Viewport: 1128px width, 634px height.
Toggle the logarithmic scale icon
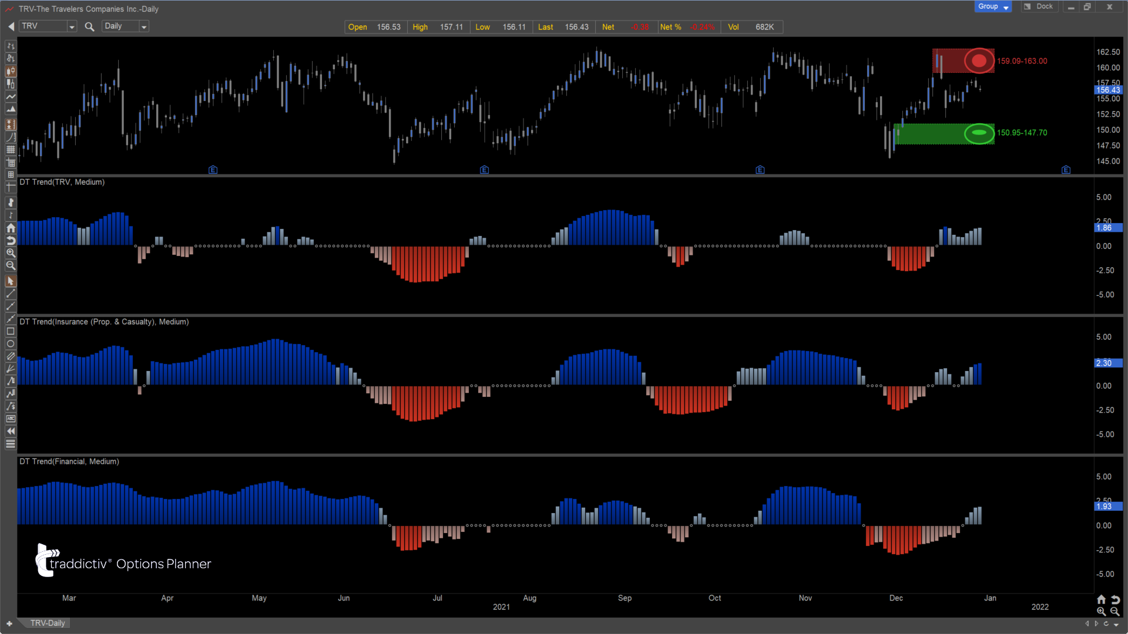[x=11, y=137]
